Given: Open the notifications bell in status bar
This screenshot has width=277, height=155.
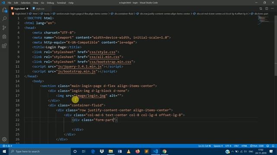Looking at the screenshot, I should tap(273, 146).
